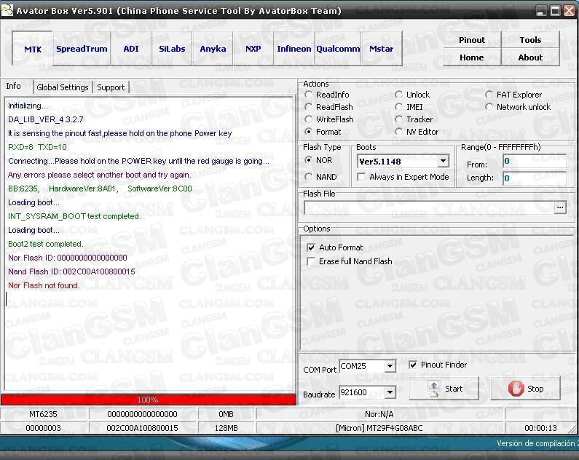The width and height of the screenshot is (579, 460).
Task: Click the Avator Box title bar icon
Action: tap(7, 10)
